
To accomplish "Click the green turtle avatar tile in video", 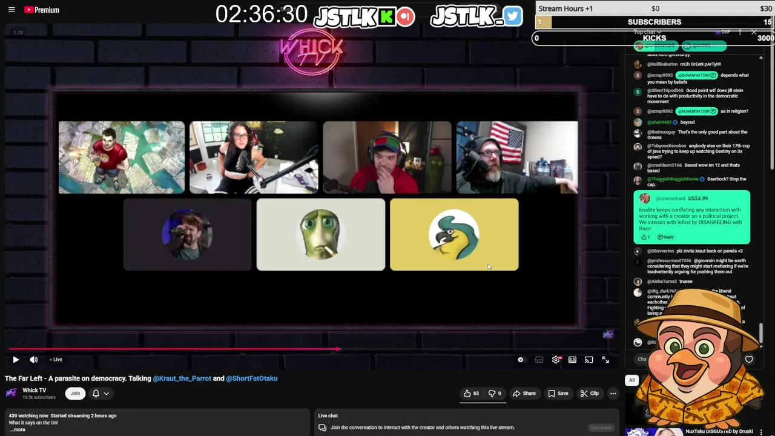I will coord(321,234).
